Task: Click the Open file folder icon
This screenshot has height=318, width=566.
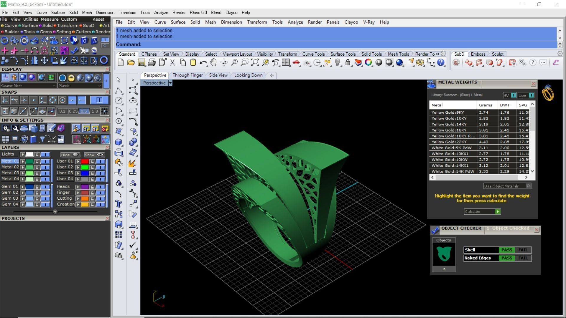Action: (x=131, y=62)
